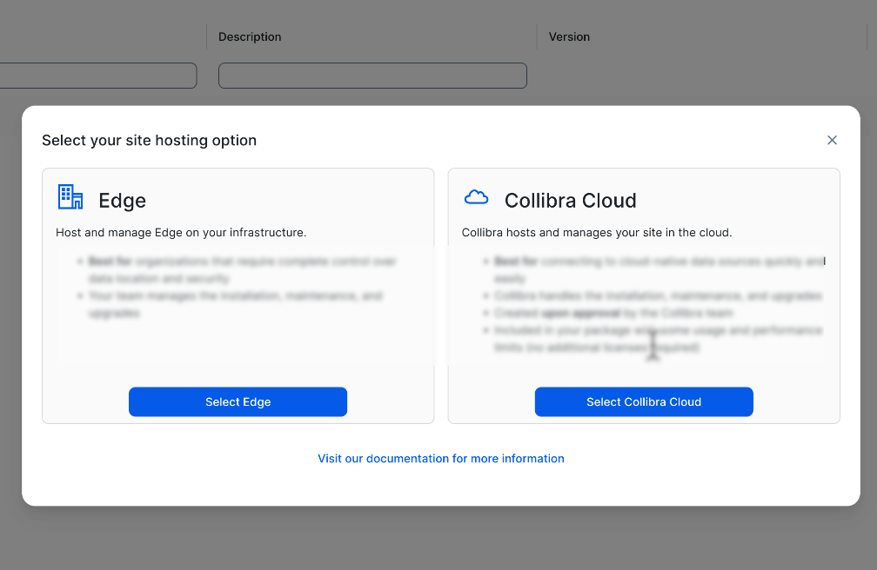Click the Edge building icon
The image size is (877, 570).
click(70, 197)
